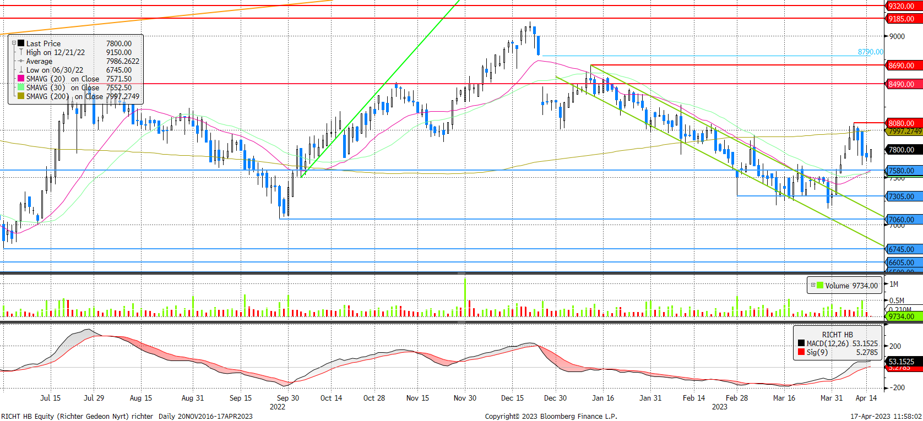Click the 'Nov 30' date axis label
This screenshot has height=421, width=923.
click(465, 398)
